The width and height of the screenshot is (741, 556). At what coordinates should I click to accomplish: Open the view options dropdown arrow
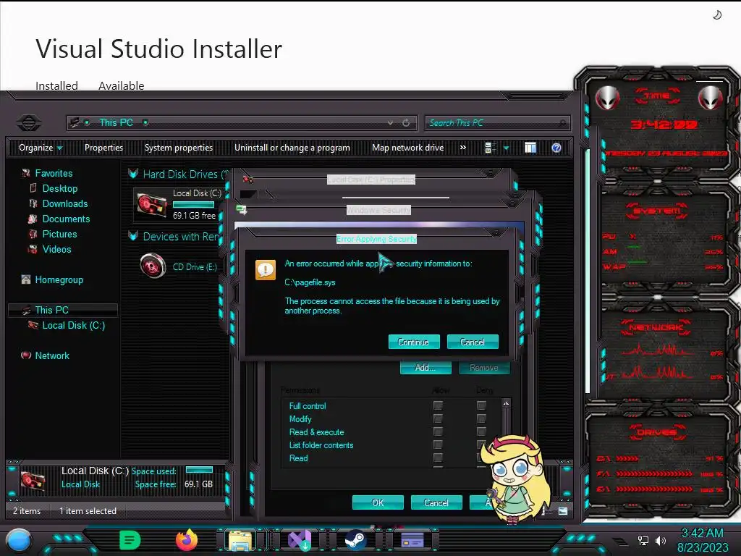[506, 148]
